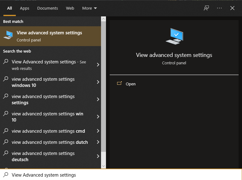Expand arrow for 'See web results' suggestion
242x180 pixels.
(x=98, y=65)
